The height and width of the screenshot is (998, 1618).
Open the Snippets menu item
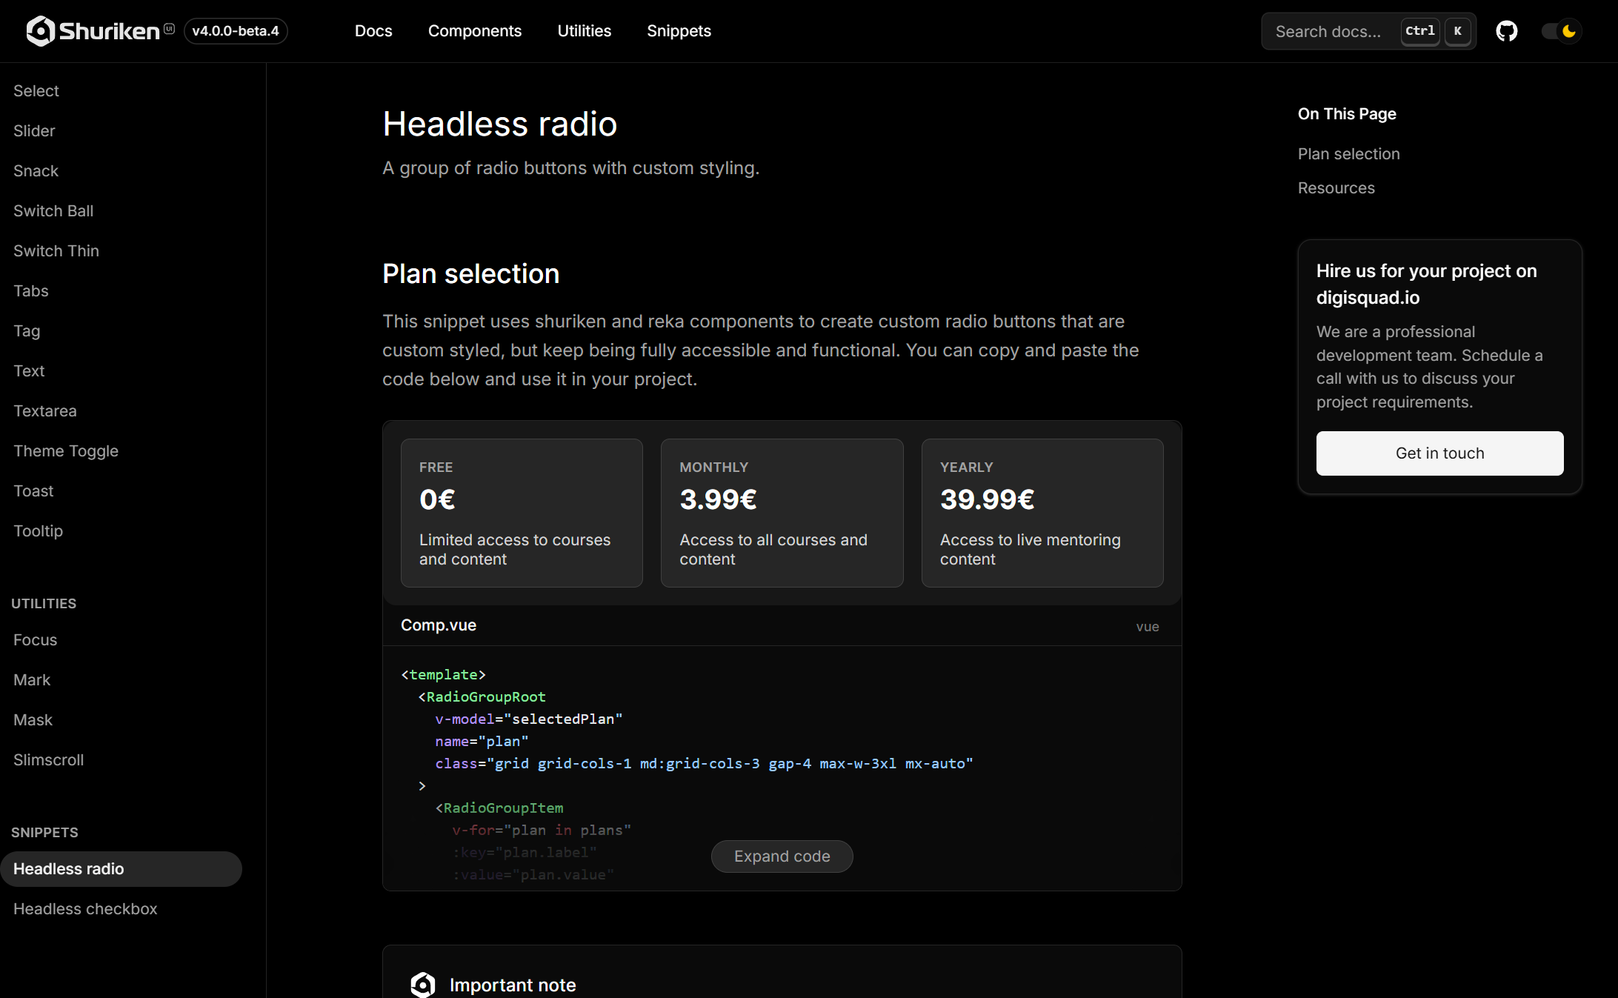[x=679, y=31]
